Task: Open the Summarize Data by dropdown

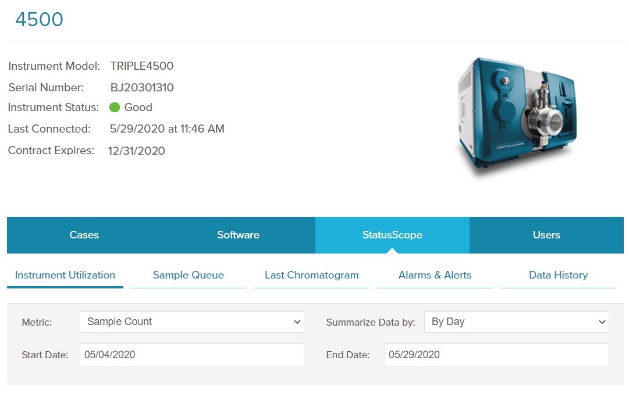Action: tap(516, 322)
